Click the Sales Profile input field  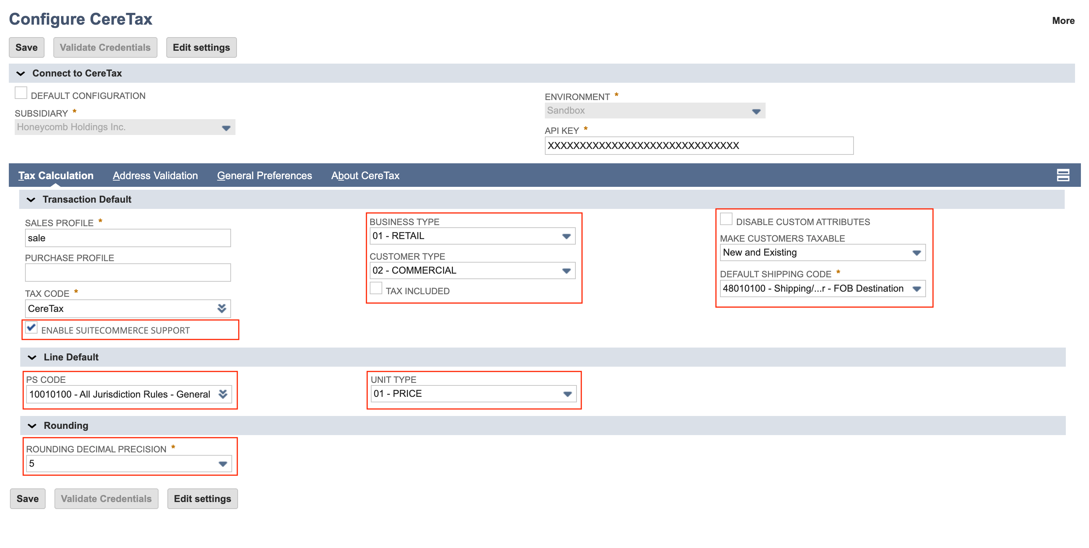[x=128, y=238]
